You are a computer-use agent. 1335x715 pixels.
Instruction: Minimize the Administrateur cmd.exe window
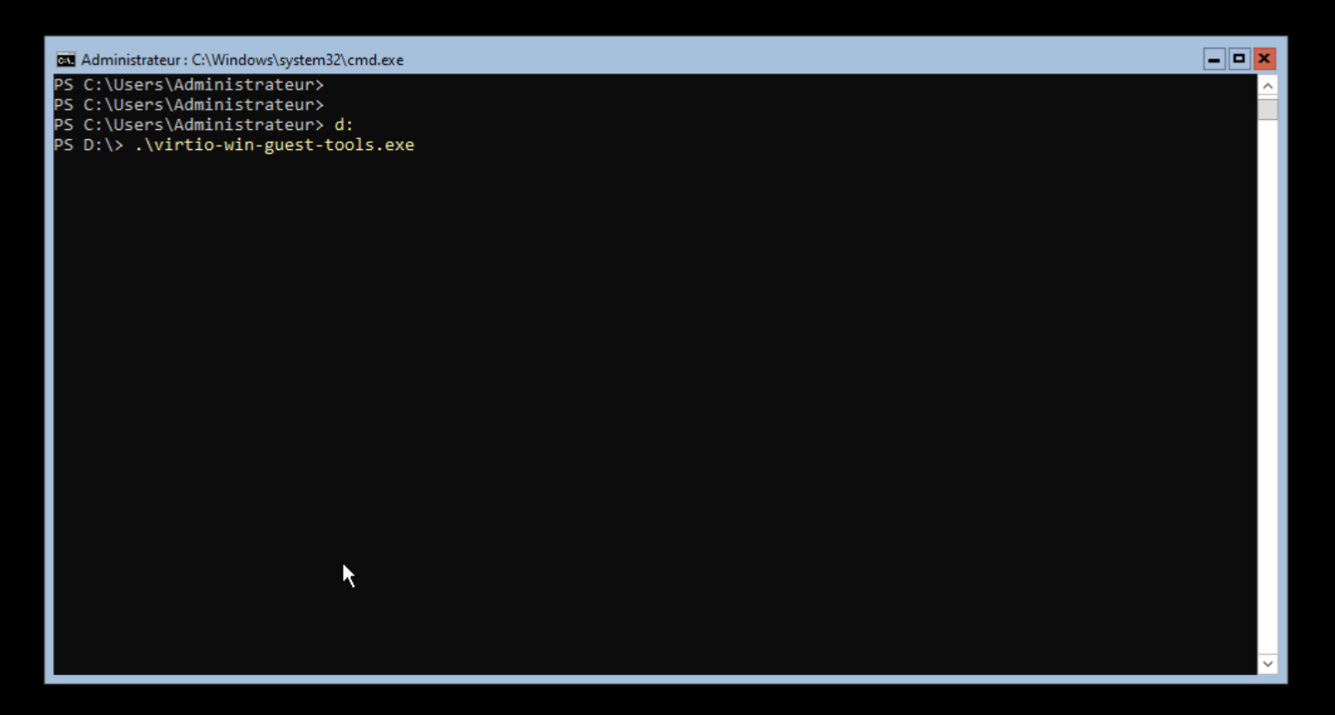1214,59
